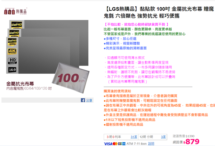
Task: Click the MasterCard payment logo
Action: click(115, 144)
